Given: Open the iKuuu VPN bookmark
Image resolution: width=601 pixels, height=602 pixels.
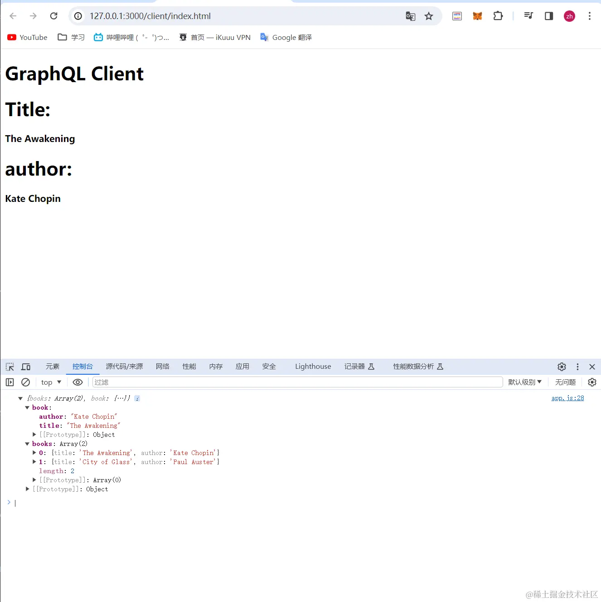Looking at the screenshot, I should pos(215,38).
